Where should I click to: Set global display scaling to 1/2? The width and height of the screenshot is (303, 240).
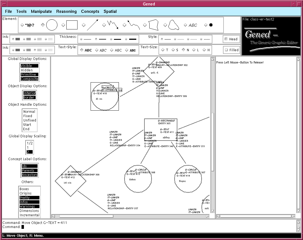30,143
